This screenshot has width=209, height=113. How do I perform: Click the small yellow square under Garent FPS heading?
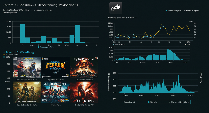point(4,54)
